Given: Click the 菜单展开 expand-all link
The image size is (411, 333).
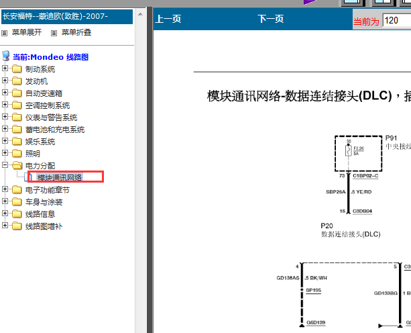Looking at the screenshot, I should coord(27,32).
